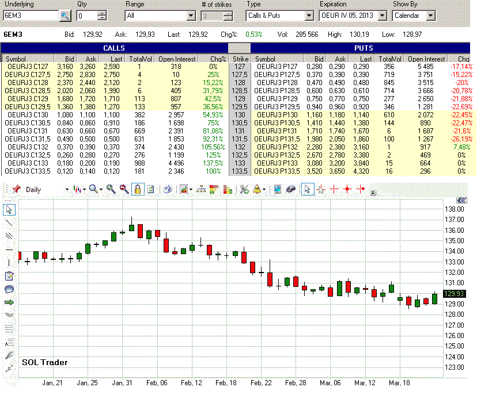Open the candlestick chart type tool
This screenshot has height=395, width=477.
click(x=77, y=190)
